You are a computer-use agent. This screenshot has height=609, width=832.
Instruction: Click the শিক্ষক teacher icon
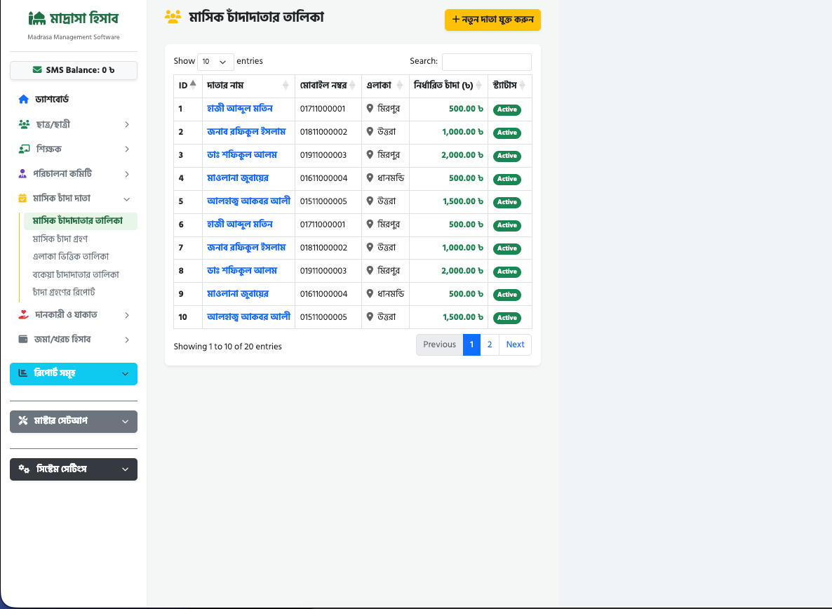tap(24, 149)
